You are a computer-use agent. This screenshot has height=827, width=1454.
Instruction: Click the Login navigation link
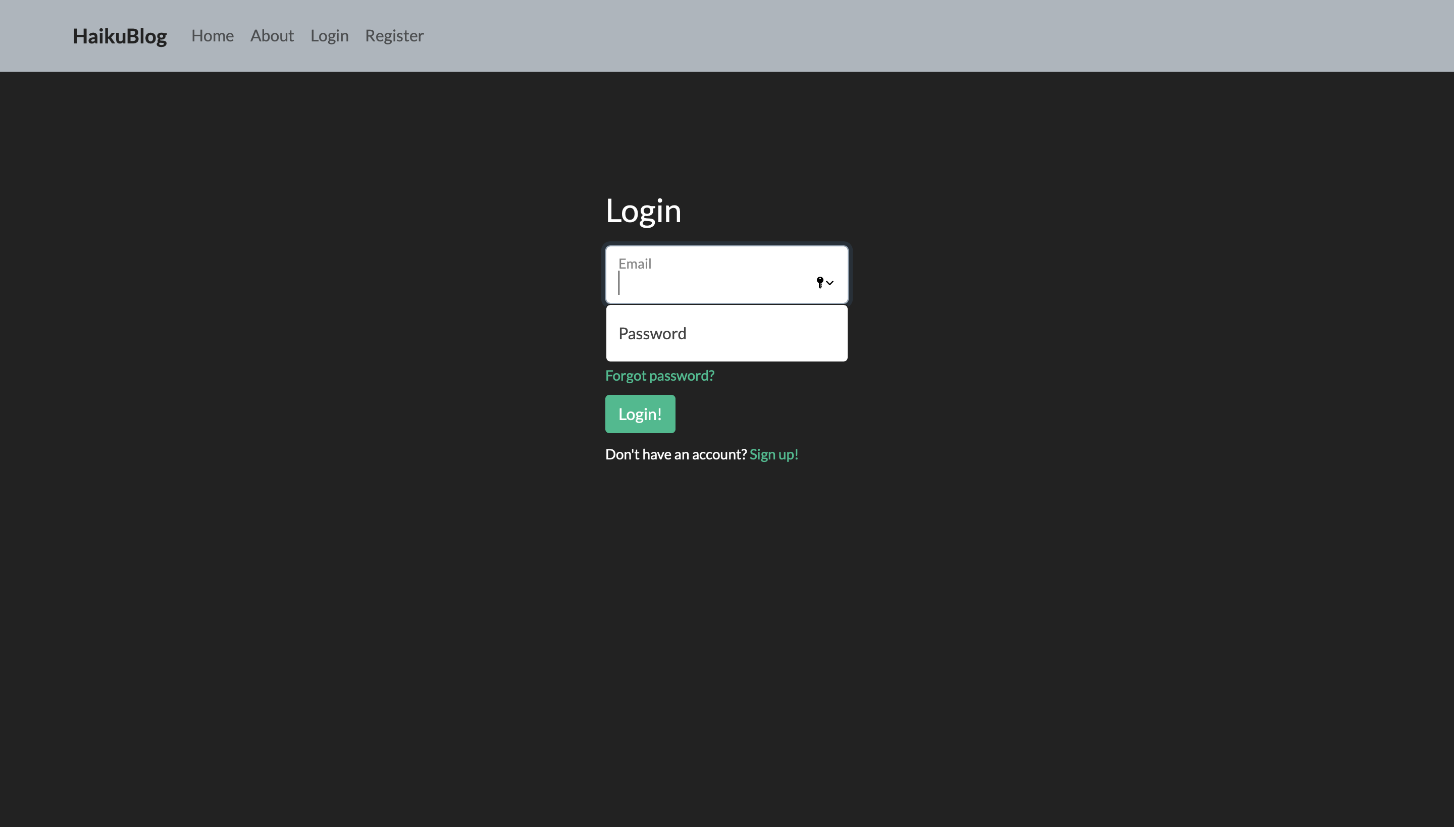[330, 35]
